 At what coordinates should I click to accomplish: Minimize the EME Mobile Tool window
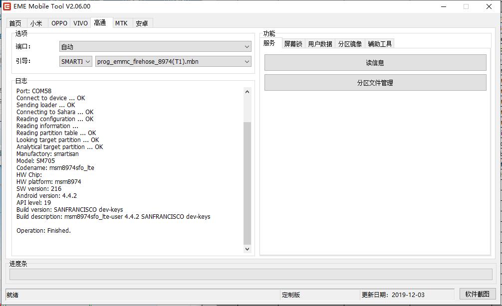pyautogui.click(x=444, y=6)
